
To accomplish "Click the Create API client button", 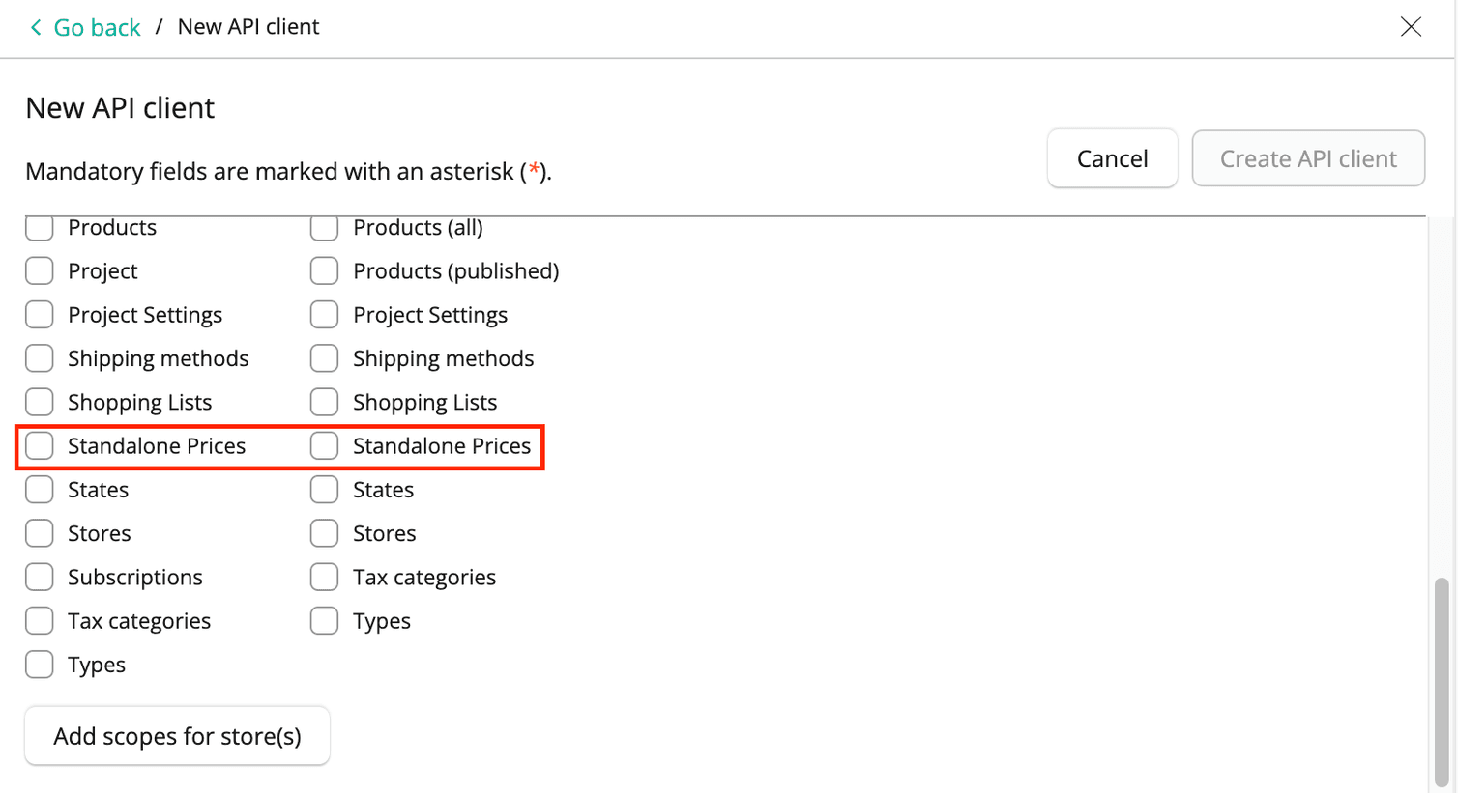I will 1307,158.
